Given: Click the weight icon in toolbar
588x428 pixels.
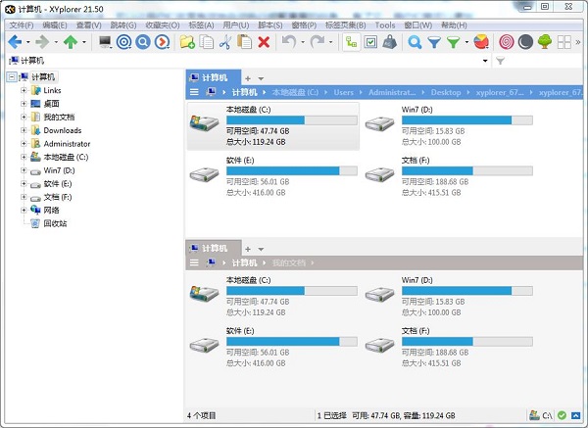Looking at the screenshot, I should pos(390,42).
